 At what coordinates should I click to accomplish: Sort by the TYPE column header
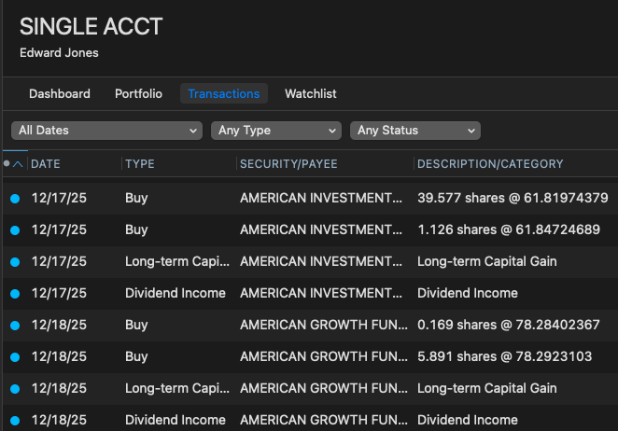click(x=140, y=164)
